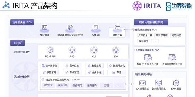This screenshot has height=97, width=195.
Task: Select the 服务绑定 item
Action: (x=63, y=86)
